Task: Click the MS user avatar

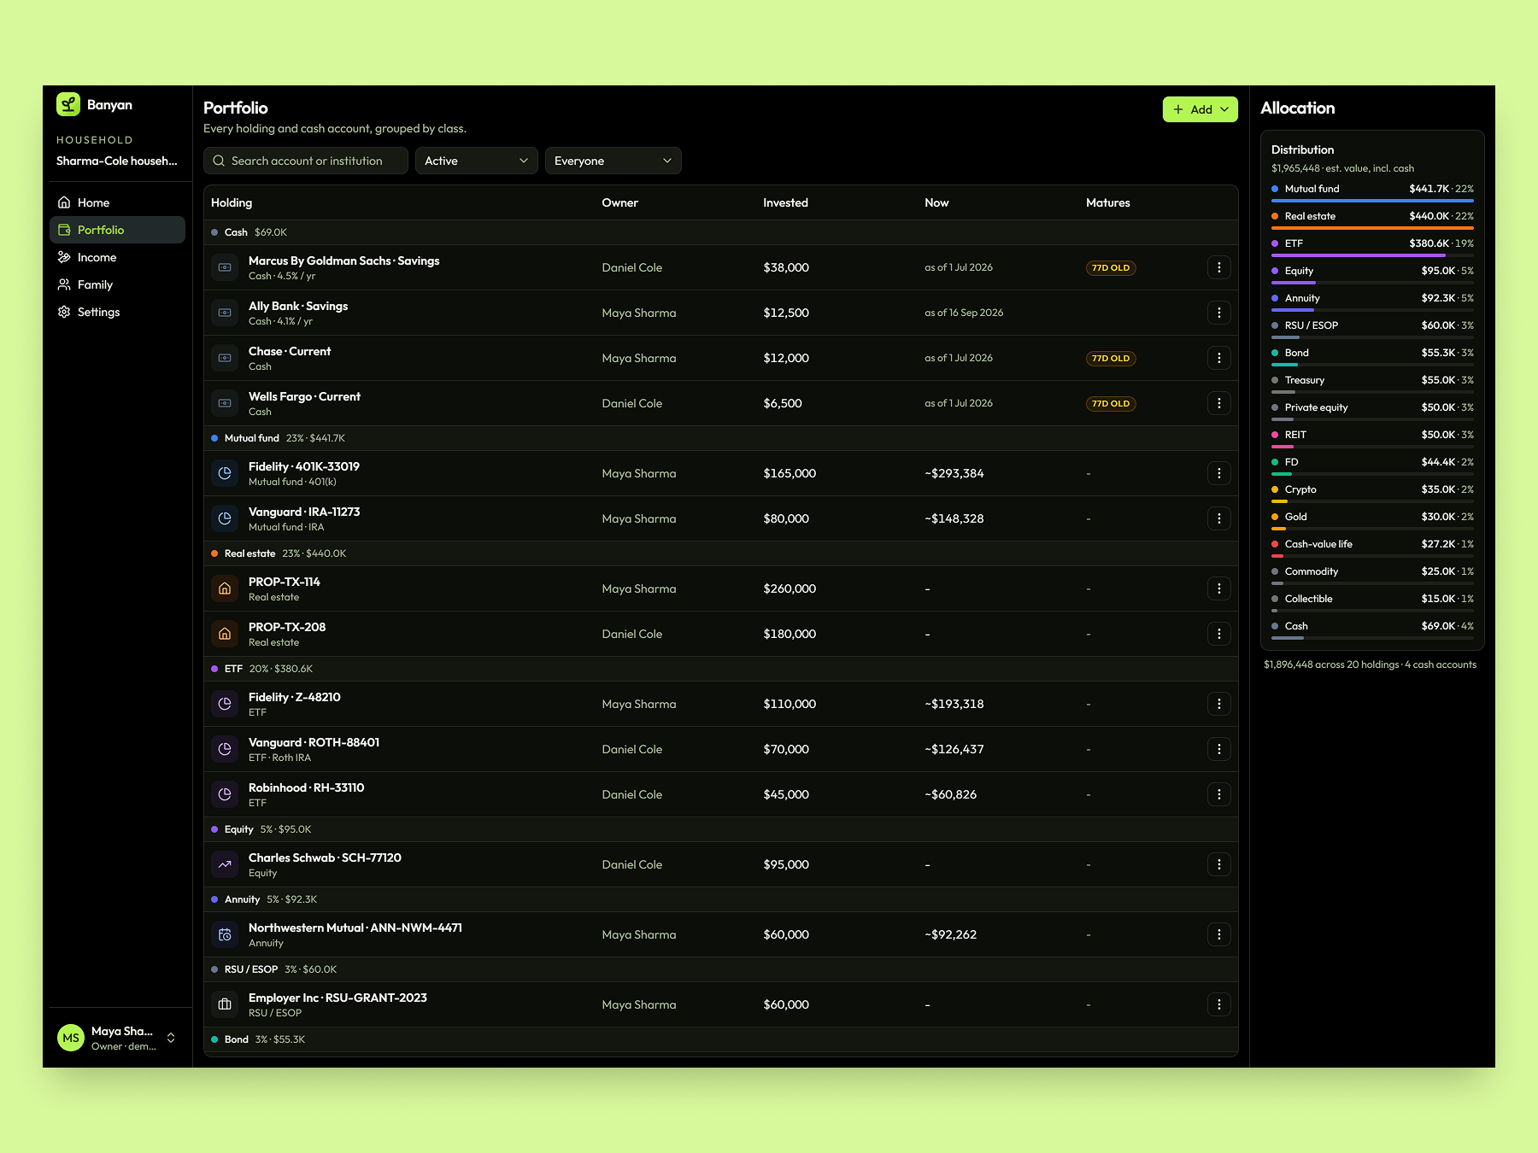Action: (x=71, y=1038)
